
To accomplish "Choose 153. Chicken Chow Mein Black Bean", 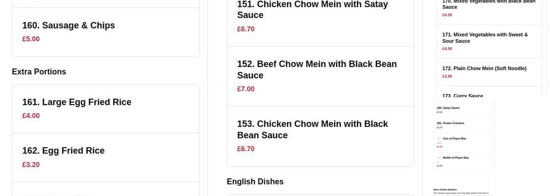I will pos(312,129).
